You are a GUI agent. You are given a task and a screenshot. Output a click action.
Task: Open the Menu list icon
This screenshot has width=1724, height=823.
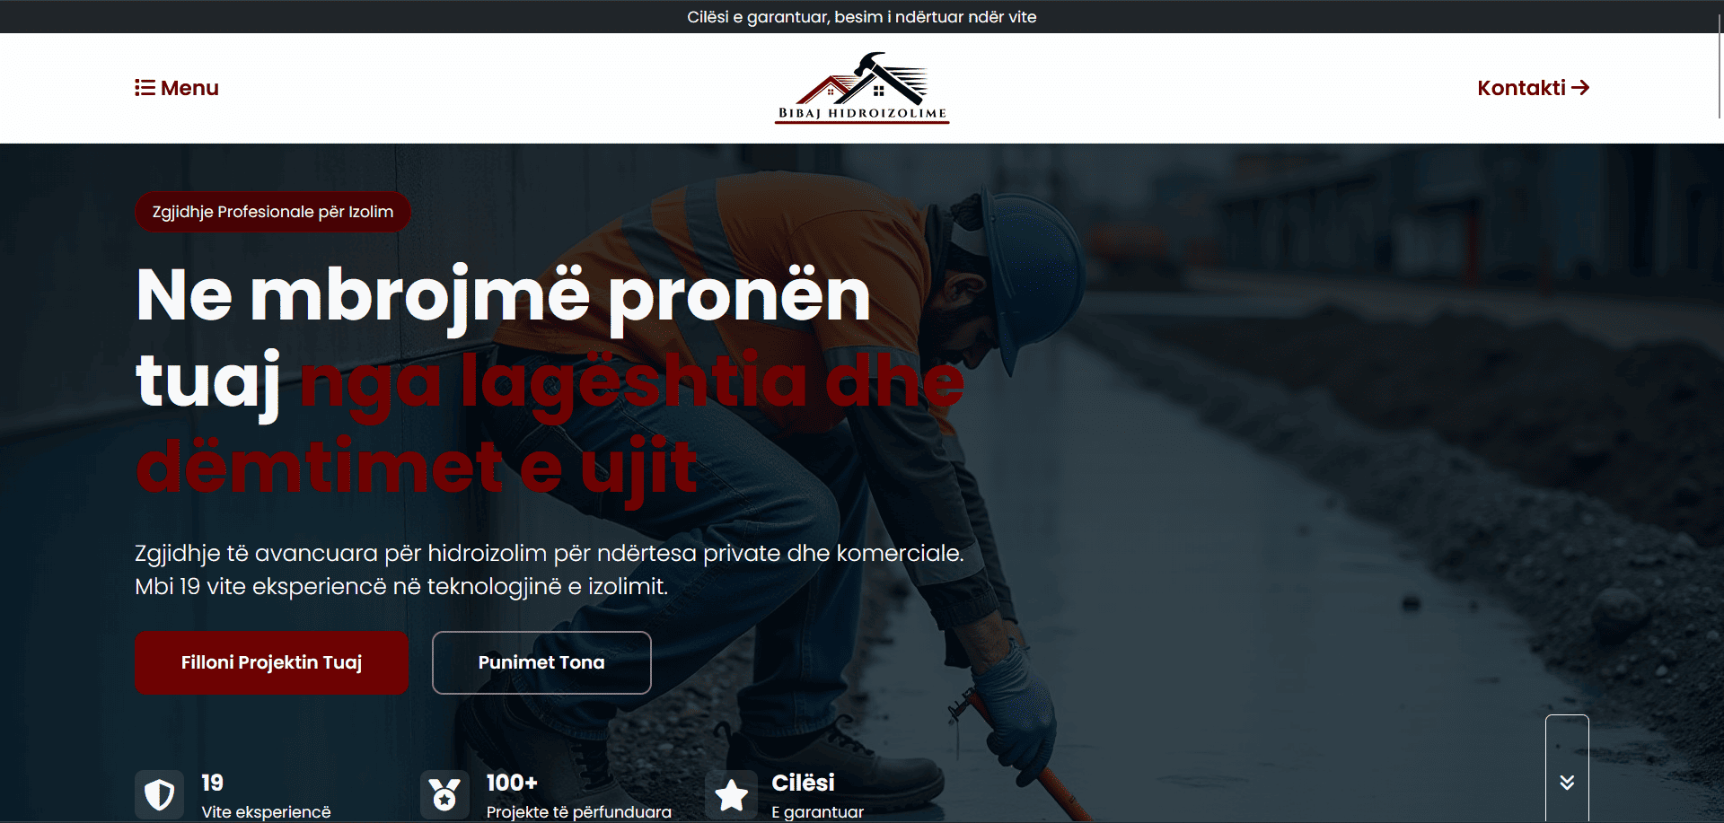coord(145,88)
